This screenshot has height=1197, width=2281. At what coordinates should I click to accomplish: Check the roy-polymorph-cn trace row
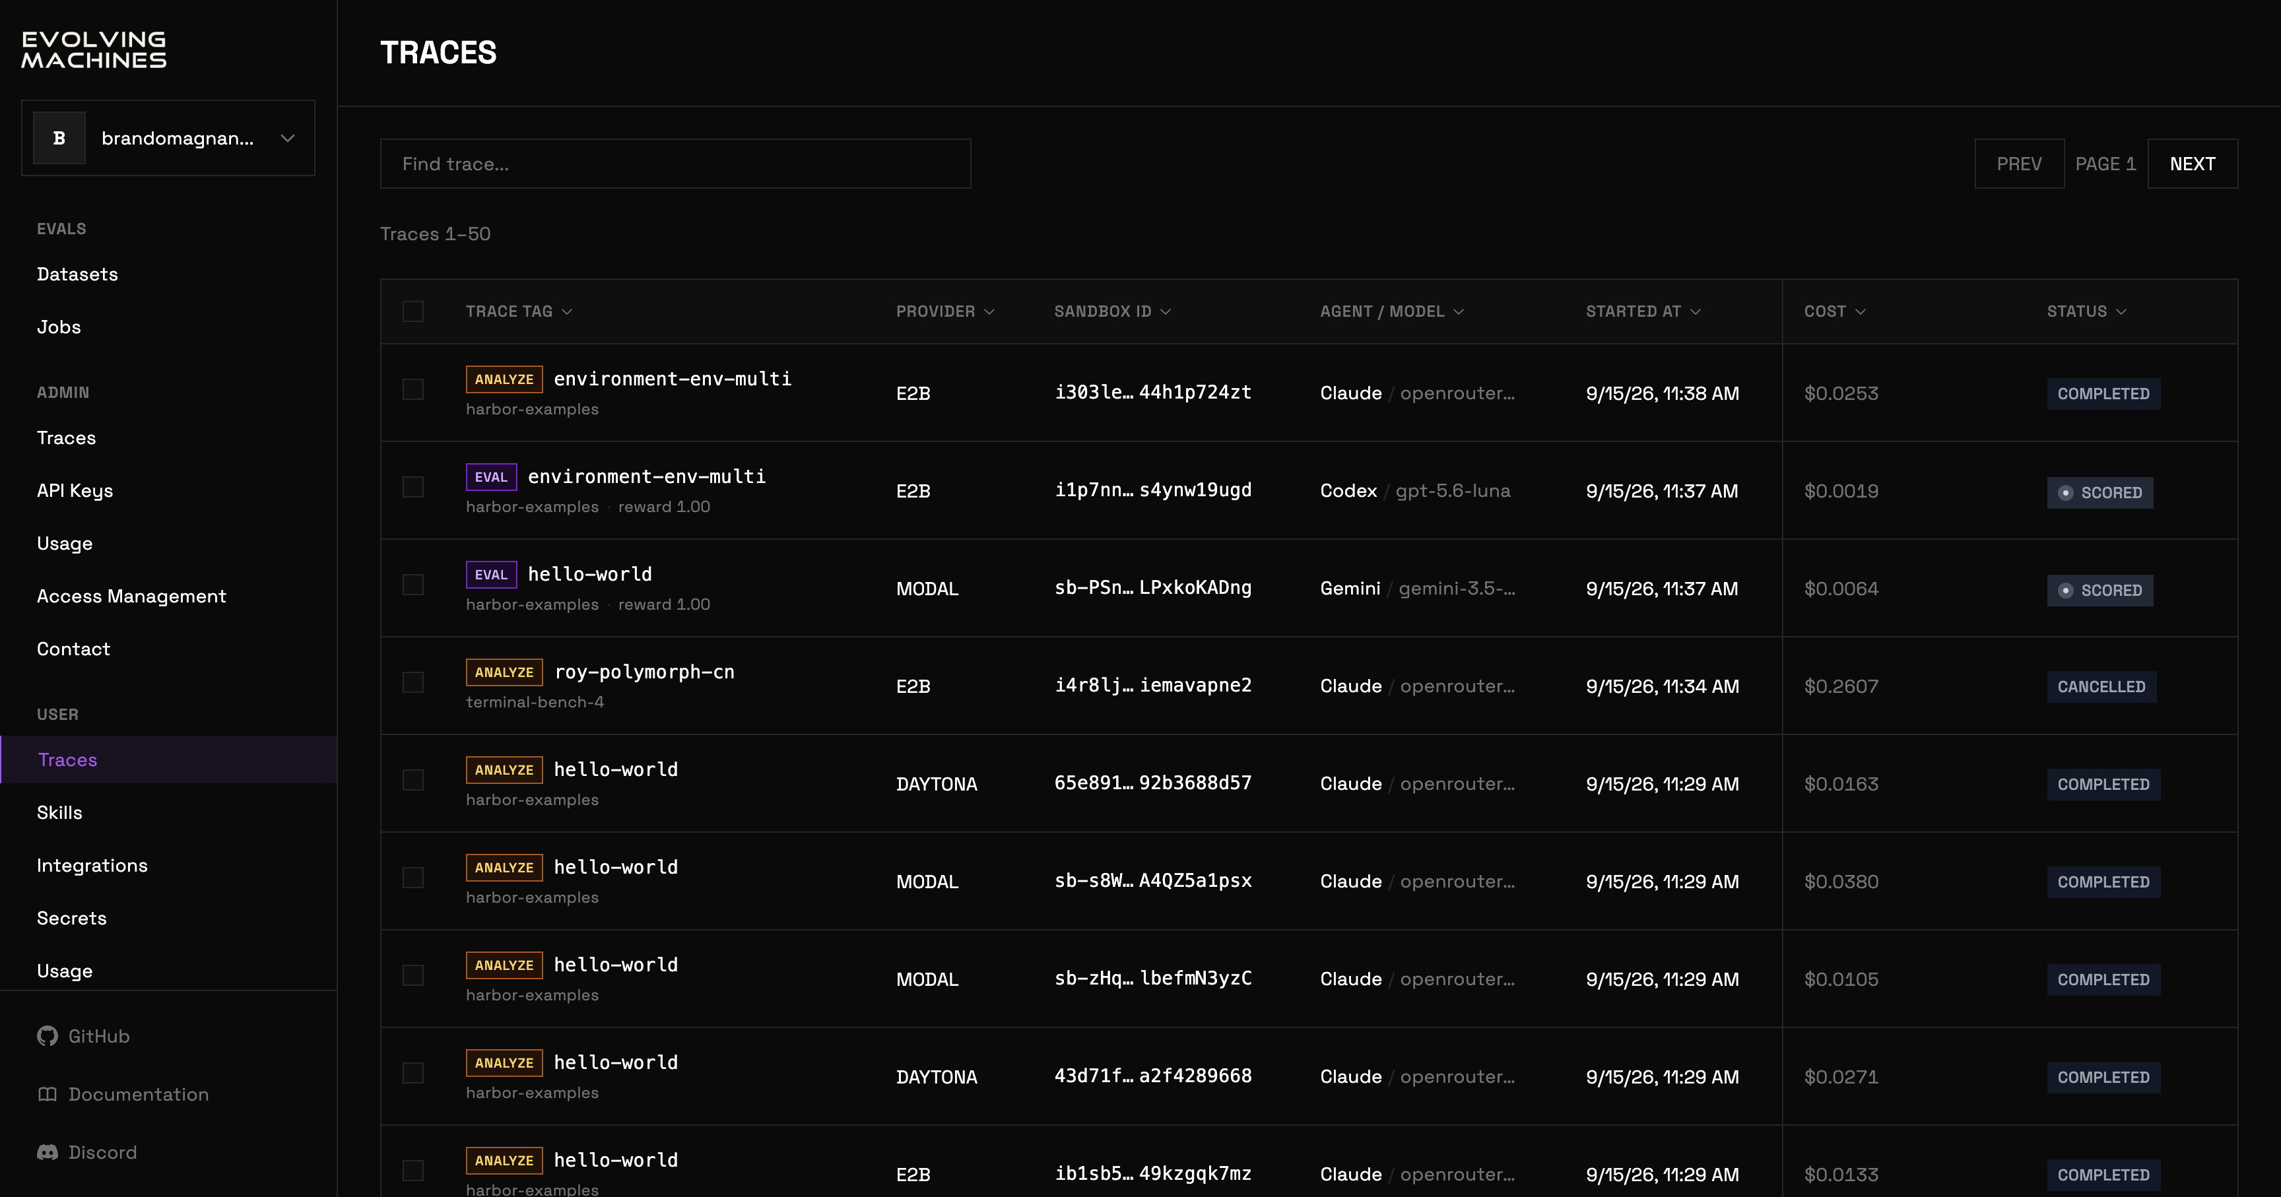coord(413,682)
